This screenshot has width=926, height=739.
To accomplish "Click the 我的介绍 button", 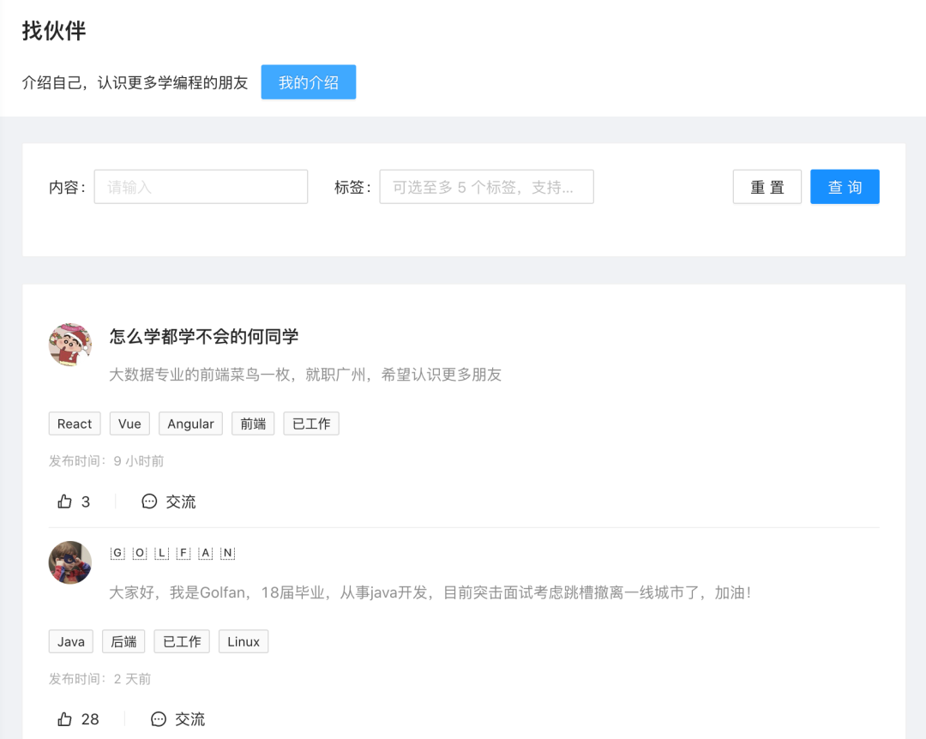I will (308, 82).
